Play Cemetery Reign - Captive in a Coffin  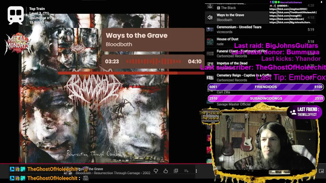coord(260,78)
